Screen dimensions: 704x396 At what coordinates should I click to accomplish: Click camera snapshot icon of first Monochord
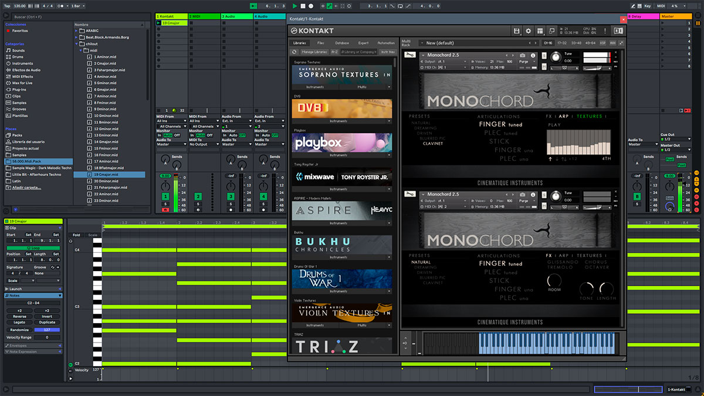coord(522,55)
